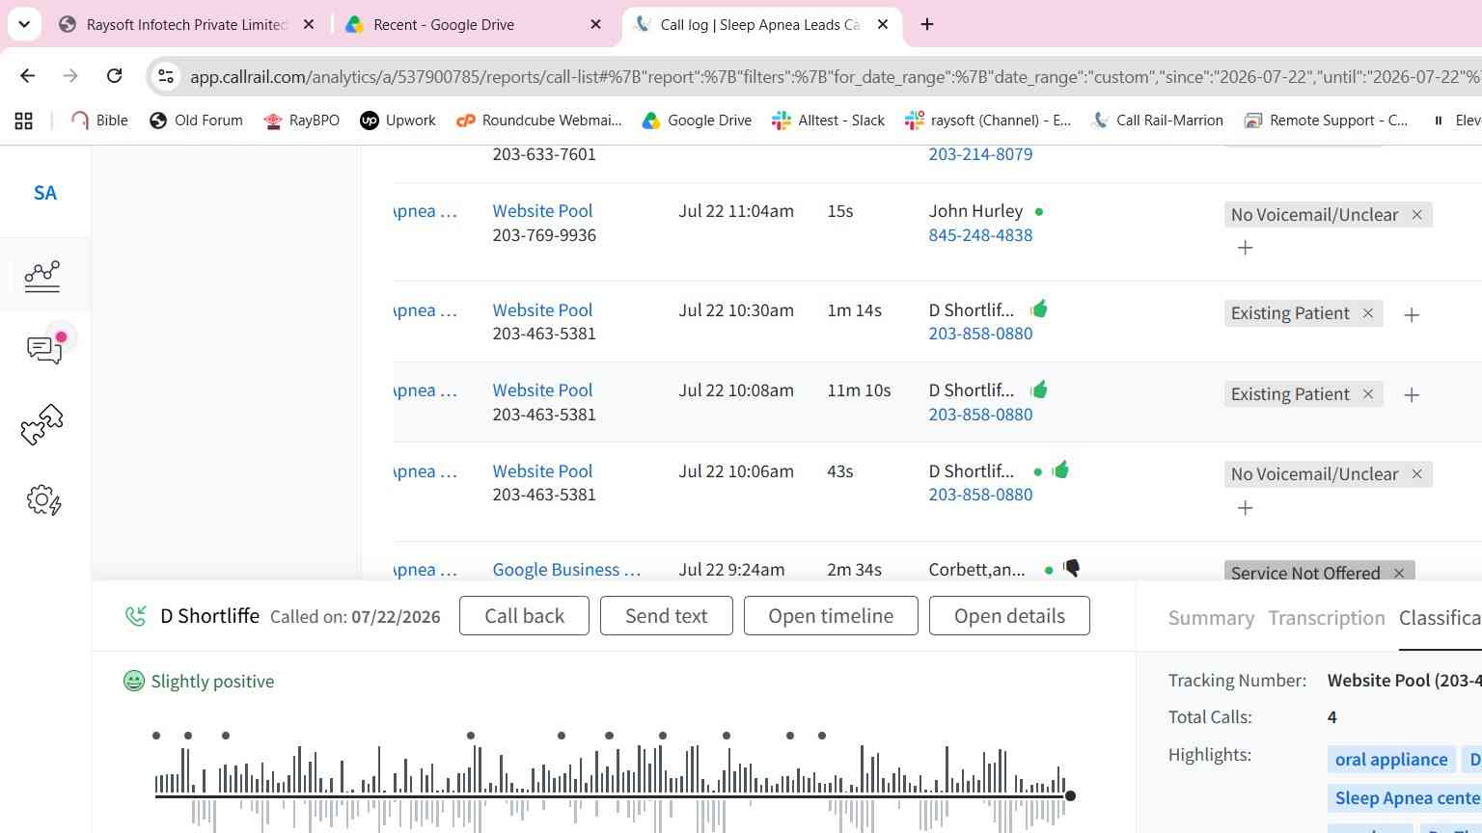Open the Analytics chart icon in sidebar

point(42,277)
